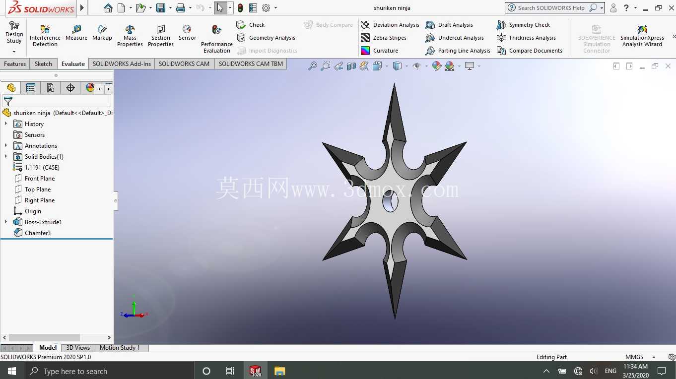Launch SimulationXpress Analysis Wizard
676x379 pixels.
click(x=642, y=36)
